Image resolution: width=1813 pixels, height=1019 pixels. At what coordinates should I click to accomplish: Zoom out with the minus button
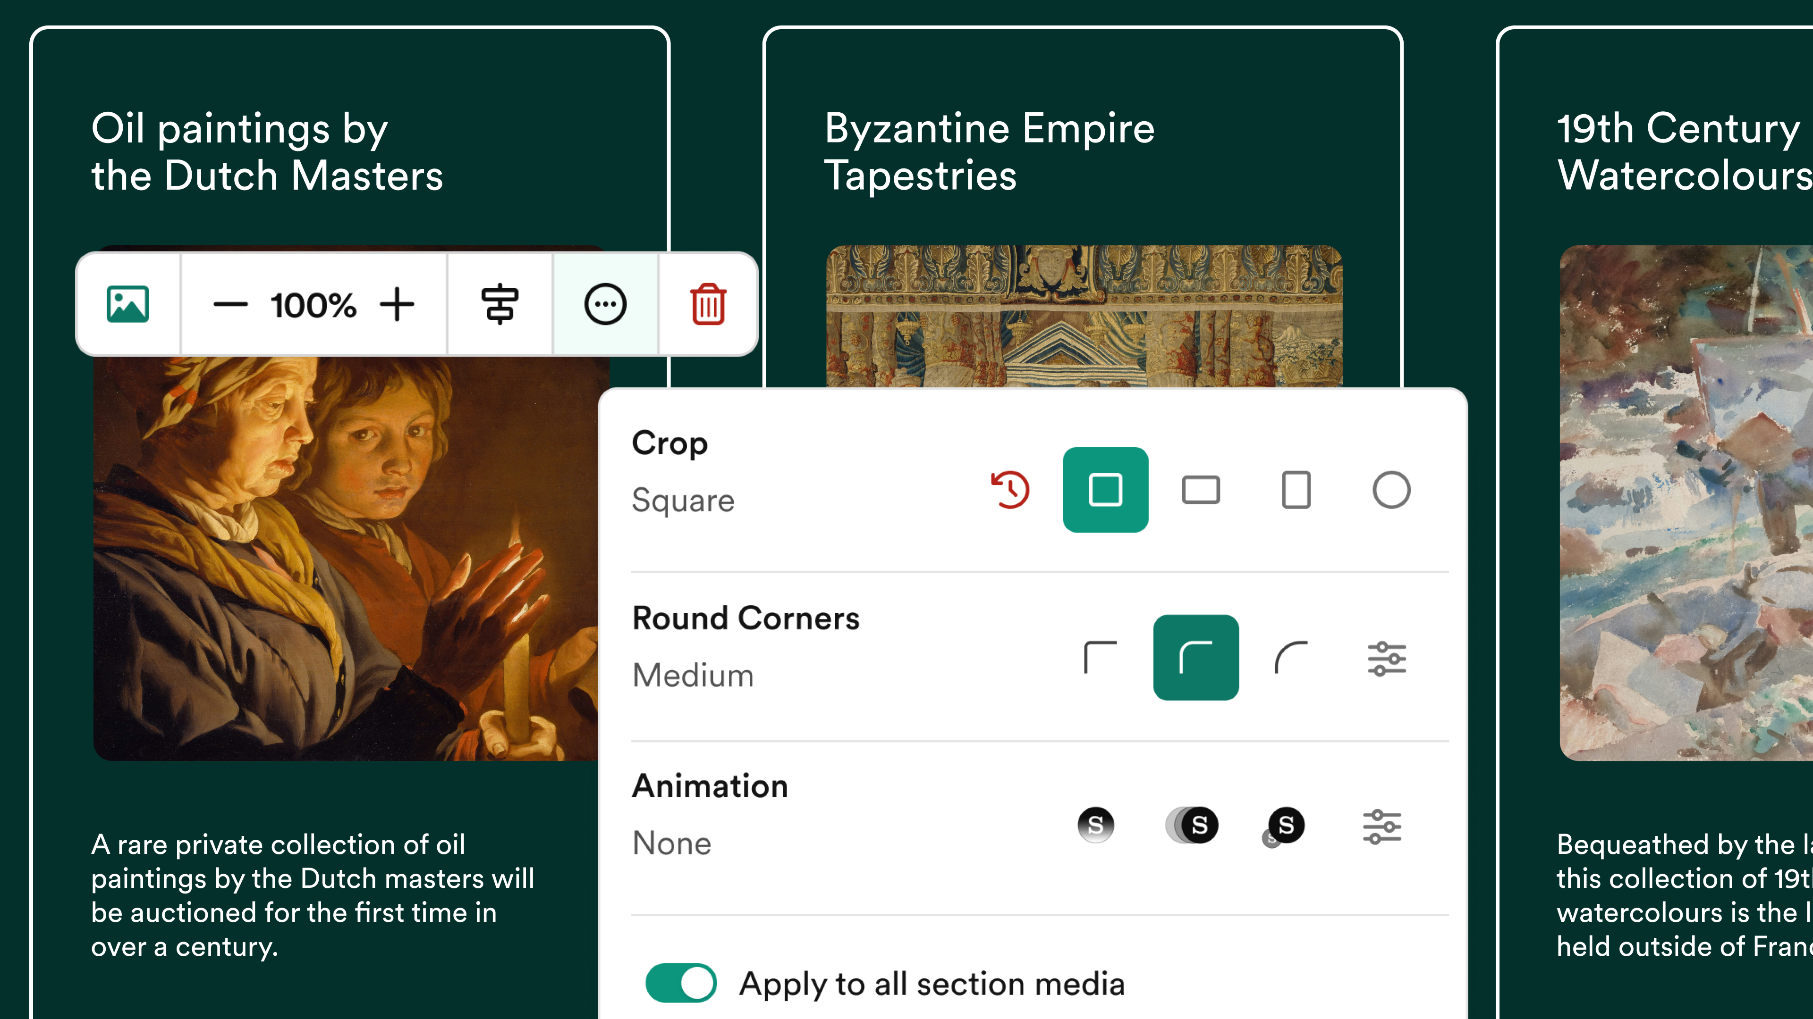(231, 304)
